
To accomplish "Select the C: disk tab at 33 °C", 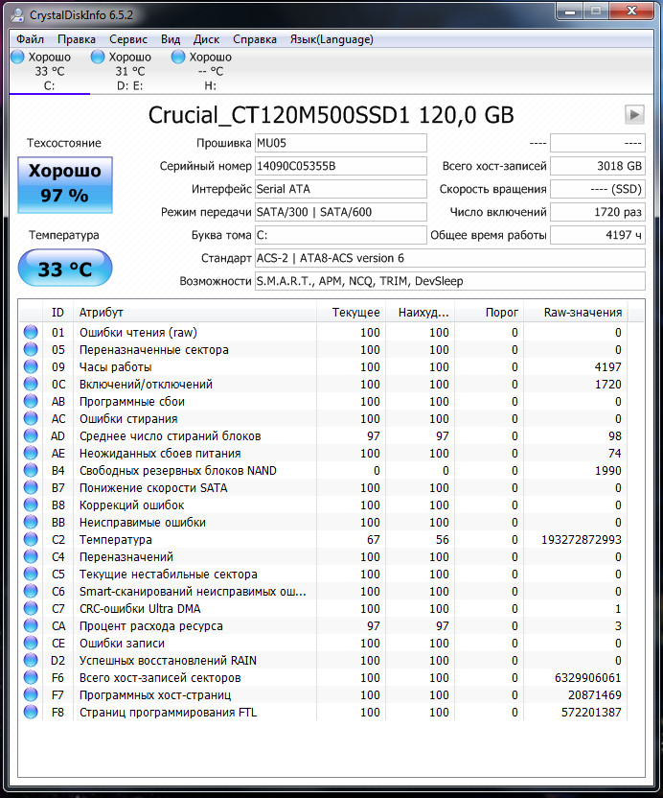I will click(49, 71).
